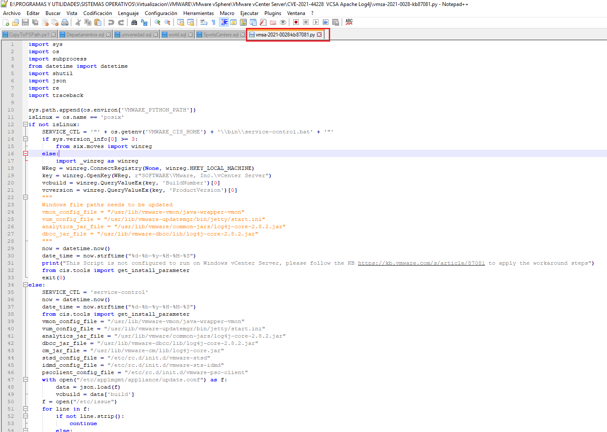Toggle show all characters

(213, 22)
